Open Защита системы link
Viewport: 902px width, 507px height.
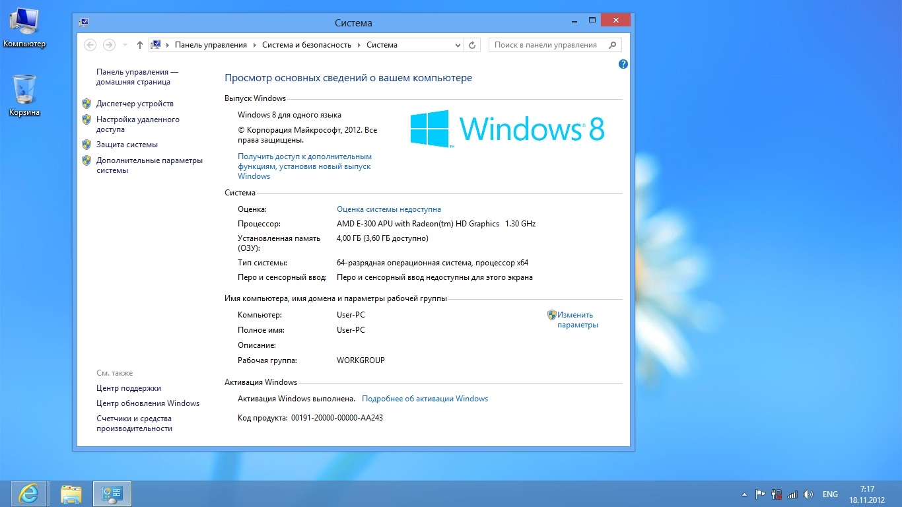pyautogui.click(x=127, y=145)
